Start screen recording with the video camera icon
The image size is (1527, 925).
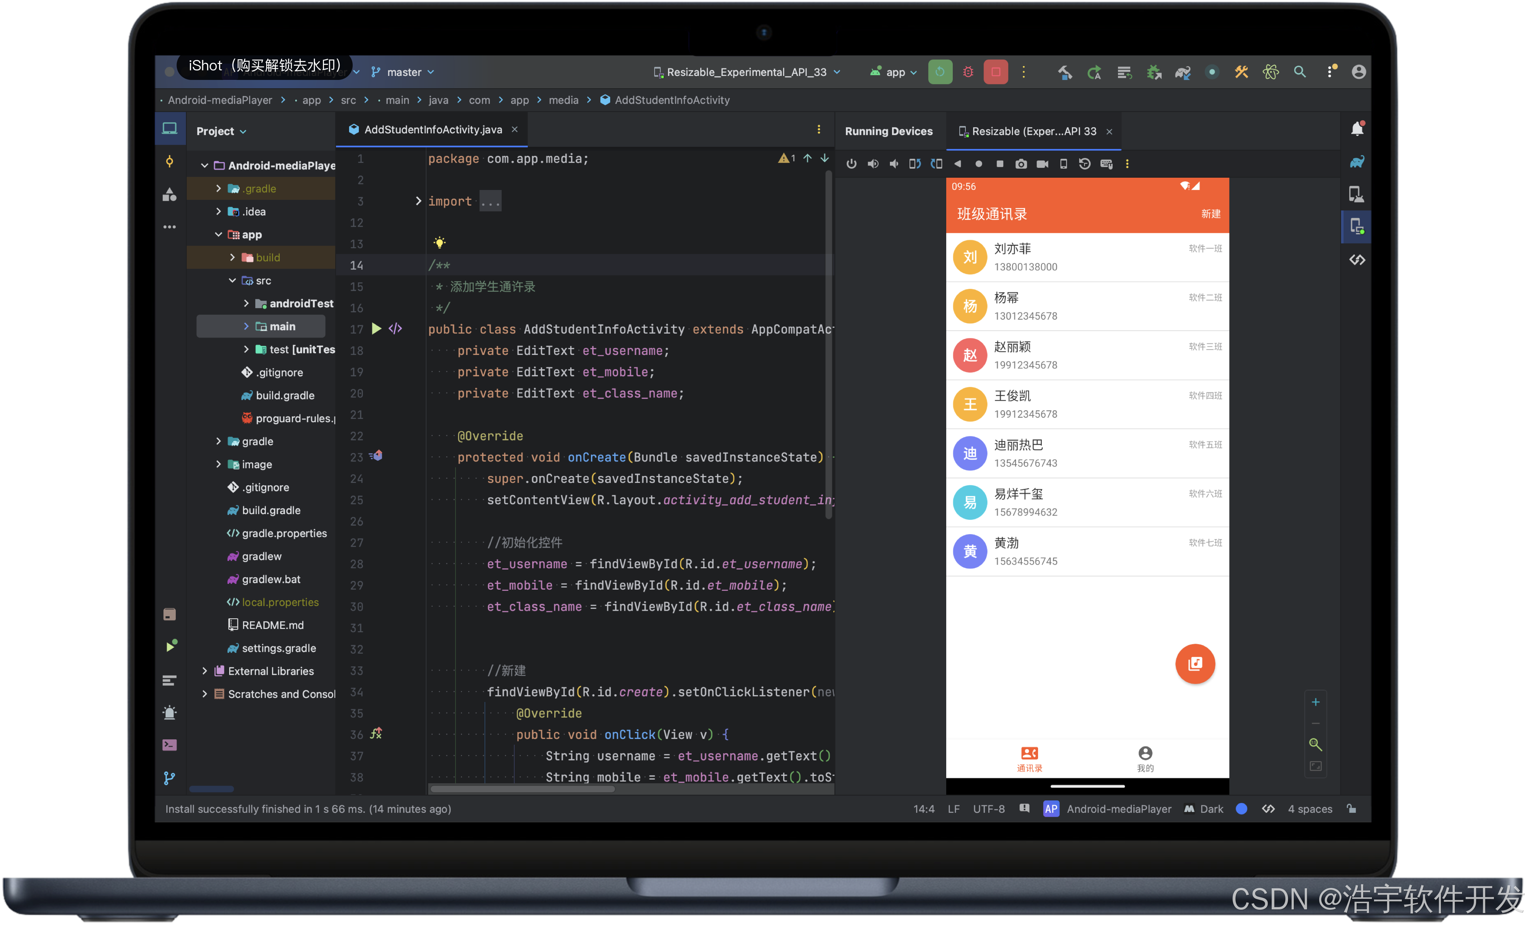pos(1042,163)
